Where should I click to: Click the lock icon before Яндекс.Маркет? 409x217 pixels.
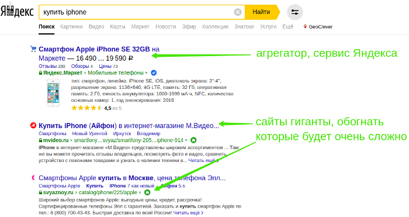pos(40,73)
